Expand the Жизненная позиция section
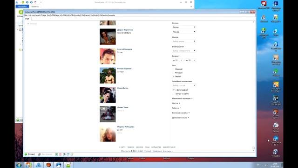 tap(182, 98)
